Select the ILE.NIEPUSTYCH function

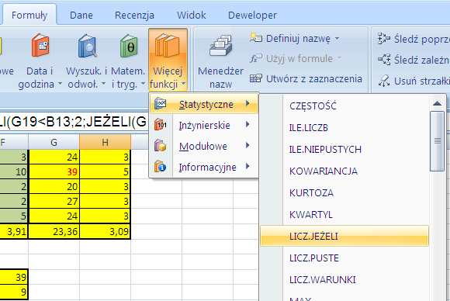344,149
